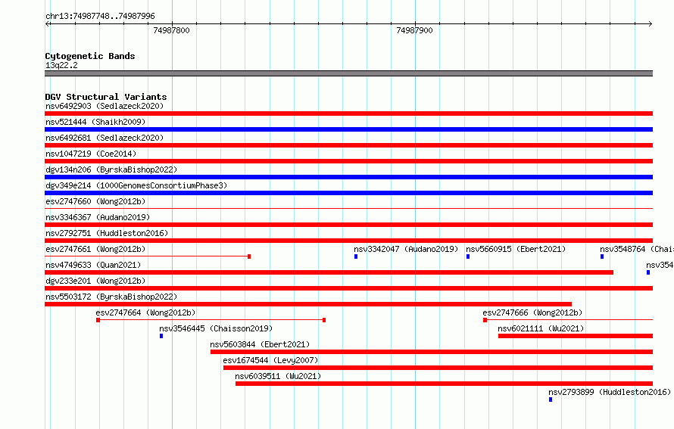Click the blue nsv2793899 (Huddleston2016) marker

[x=551, y=399]
